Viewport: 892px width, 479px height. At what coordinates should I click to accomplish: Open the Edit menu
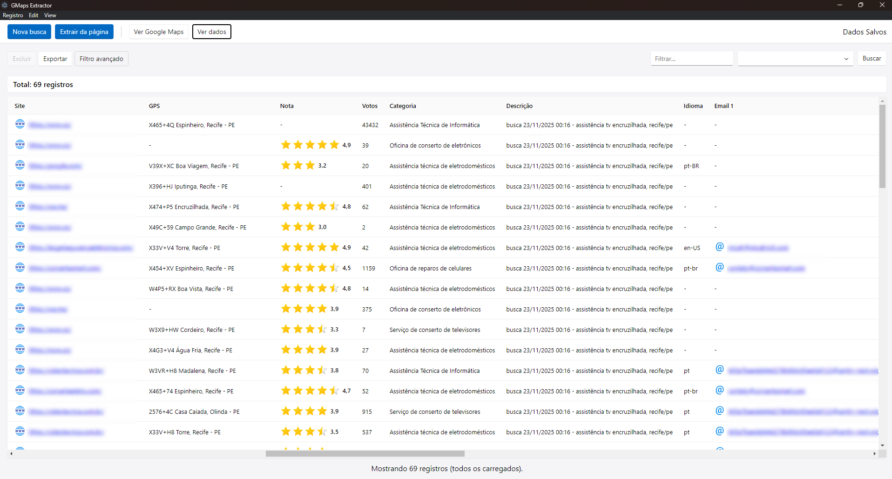pos(34,15)
